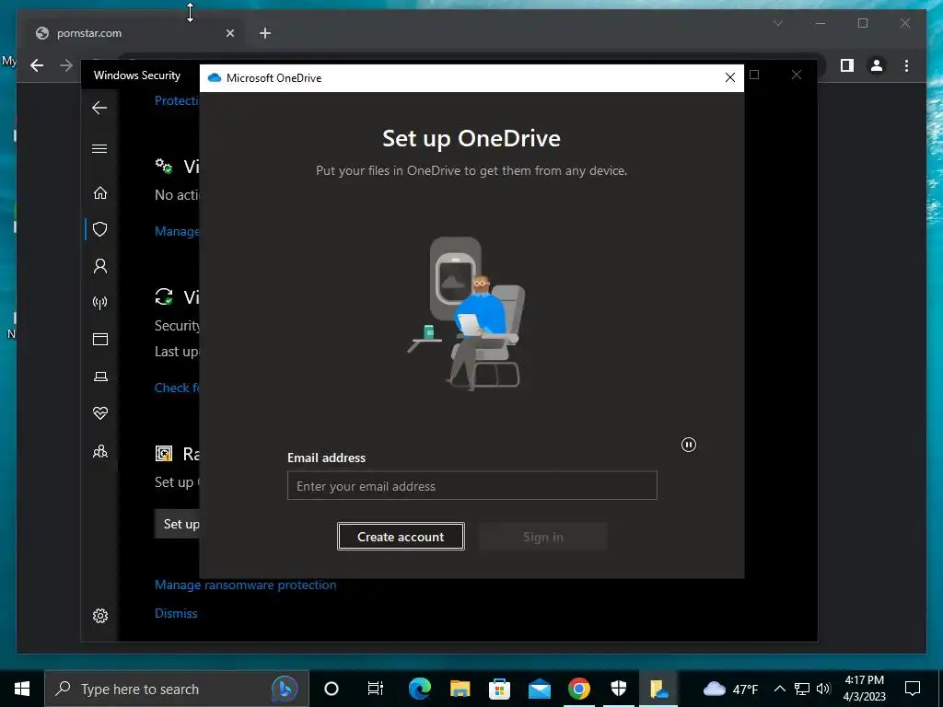The image size is (943, 707).
Task: Click the Windows Security back arrow
Action: (99, 109)
